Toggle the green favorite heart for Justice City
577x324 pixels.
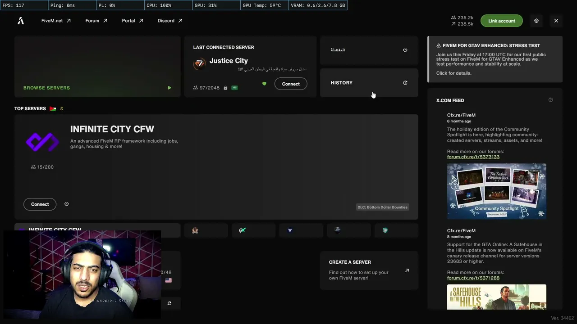tap(264, 84)
